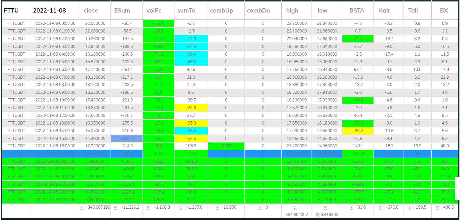Screen dimensions: 460x220
Task: Click the sumTa sum total -1,237.6
Action: click(x=191, y=207)
